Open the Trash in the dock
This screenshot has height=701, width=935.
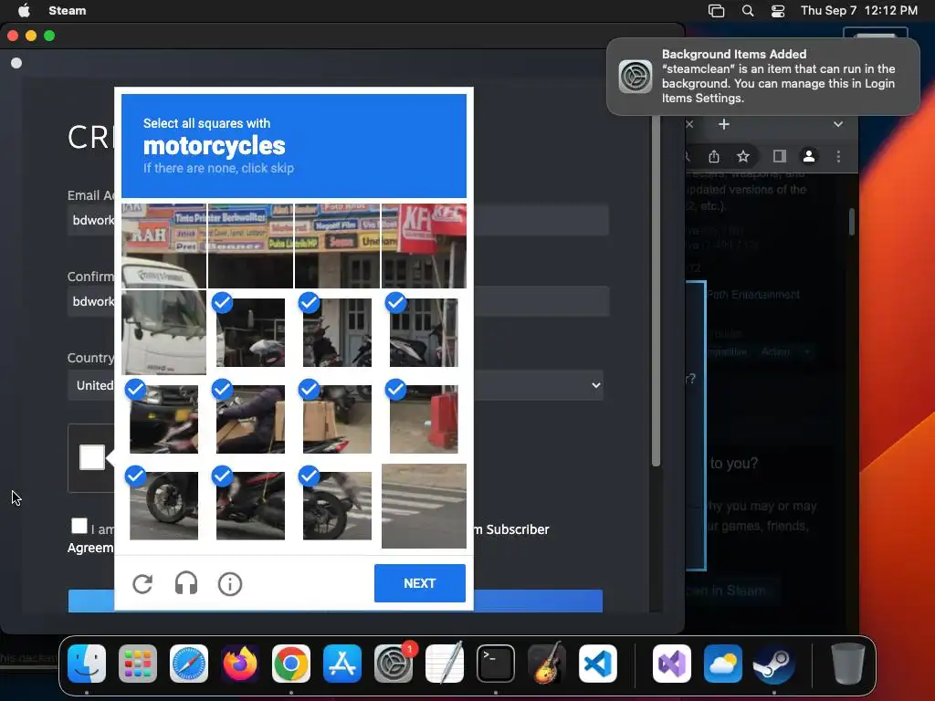click(848, 664)
